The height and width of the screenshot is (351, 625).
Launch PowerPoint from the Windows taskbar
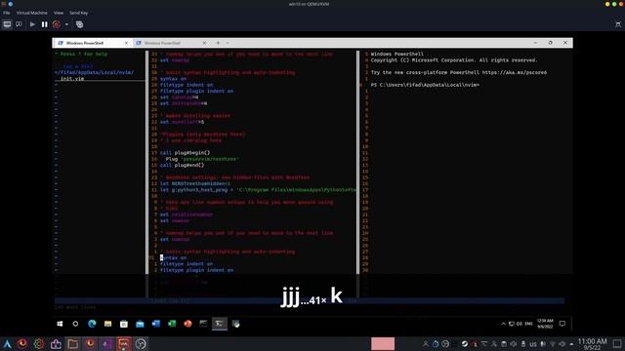click(x=187, y=324)
